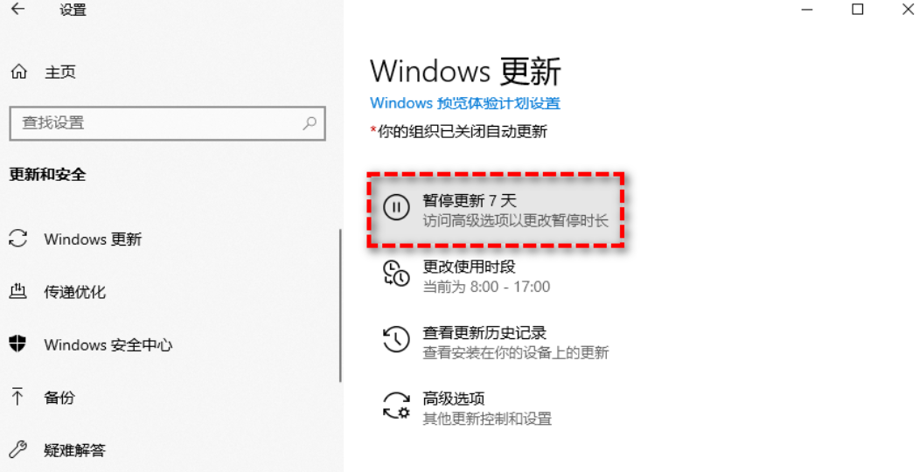Click the Windows 安全中心 shield icon
The height and width of the screenshot is (472, 919).
pyautogui.click(x=17, y=344)
